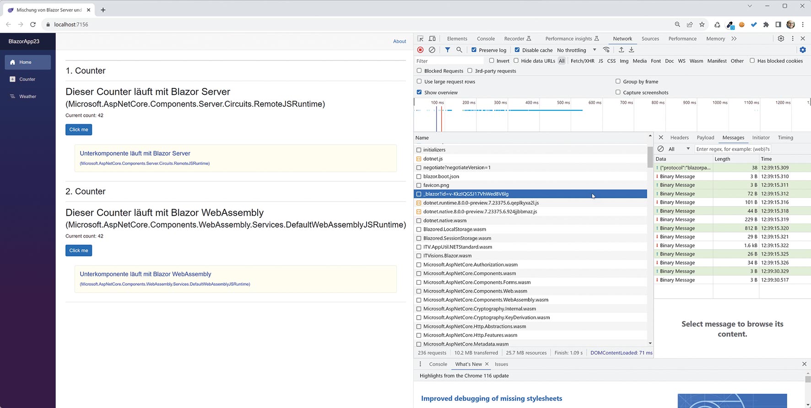Open the About link
Screen dimensions: 811x408
[x=399, y=41]
